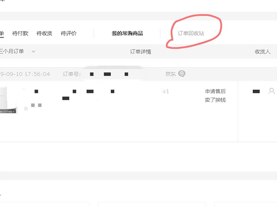This screenshot has width=277, height=207.
Task: Click 申请售后 for this order
Action: (x=215, y=91)
